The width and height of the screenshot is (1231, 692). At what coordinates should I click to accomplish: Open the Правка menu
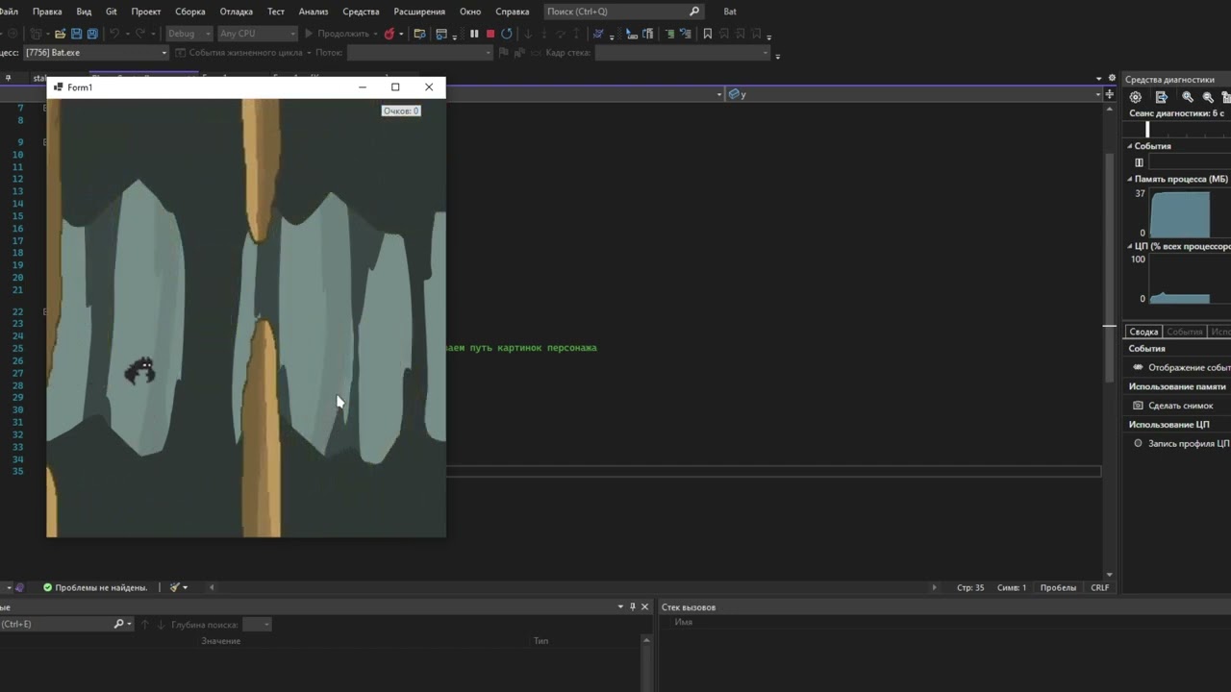(x=47, y=12)
